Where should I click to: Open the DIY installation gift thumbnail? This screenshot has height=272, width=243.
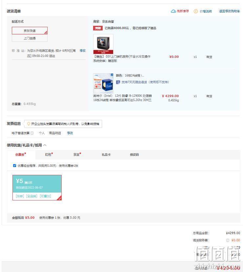[103, 44]
